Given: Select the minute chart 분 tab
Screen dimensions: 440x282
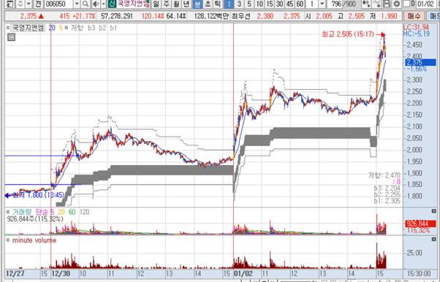Looking at the screenshot, I should click(x=198, y=4).
